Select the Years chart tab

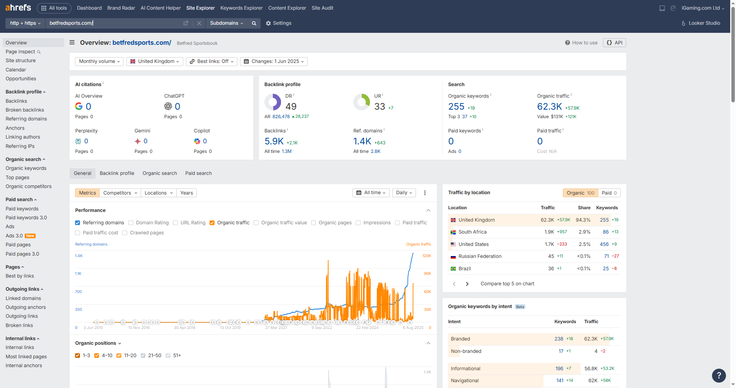(x=187, y=193)
